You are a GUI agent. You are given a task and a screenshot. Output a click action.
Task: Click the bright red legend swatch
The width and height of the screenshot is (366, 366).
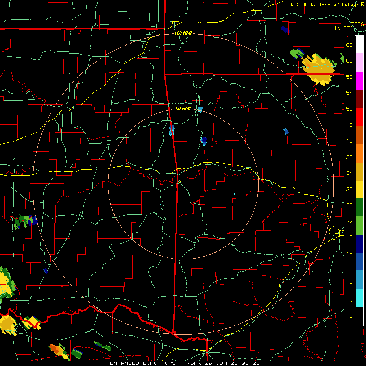pyautogui.click(x=359, y=117)
